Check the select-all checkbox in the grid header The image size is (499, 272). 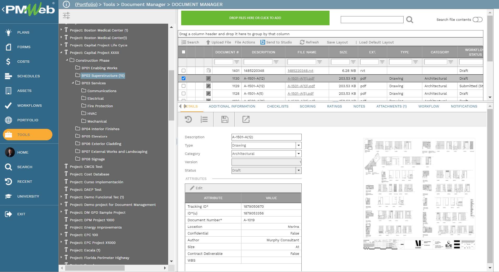click(x=184, y=52)
